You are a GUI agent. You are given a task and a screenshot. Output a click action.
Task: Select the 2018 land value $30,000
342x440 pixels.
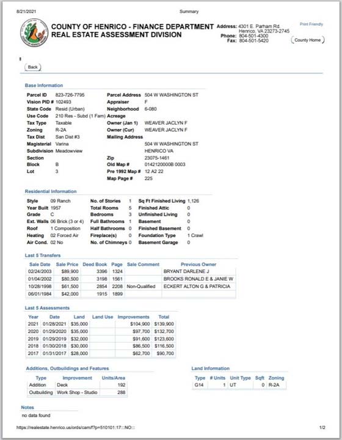(79, 346)
